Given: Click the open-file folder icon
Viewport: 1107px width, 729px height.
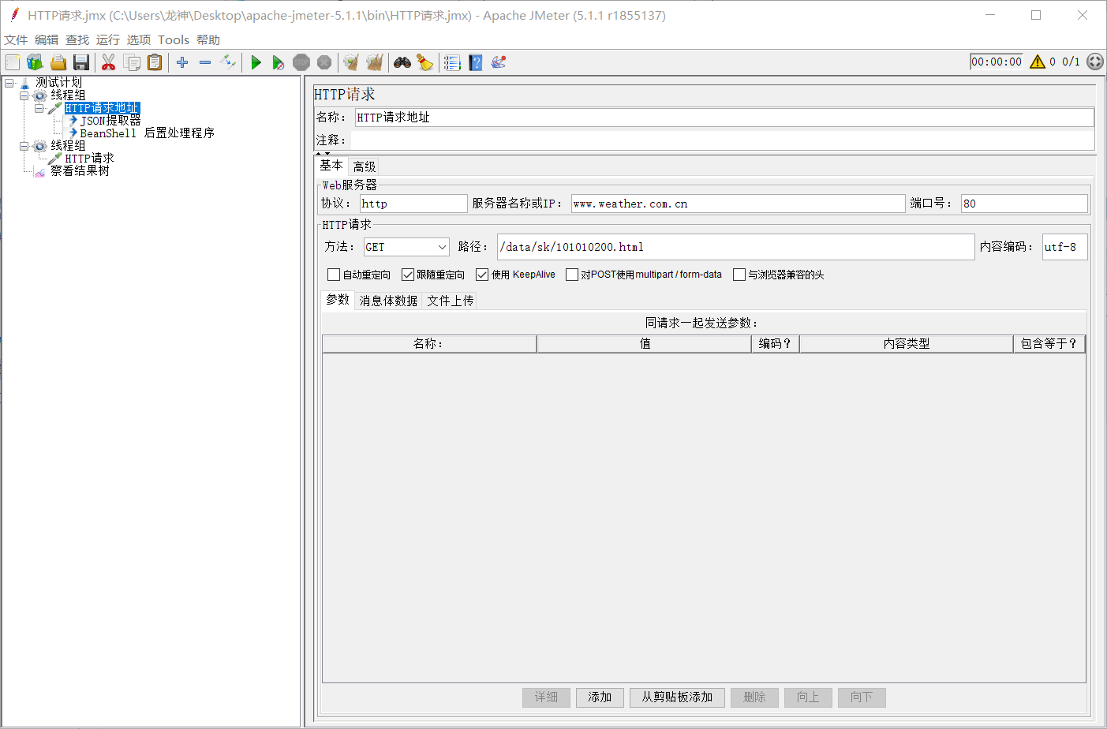Looking at the screenshot, I should pos(58,62).
